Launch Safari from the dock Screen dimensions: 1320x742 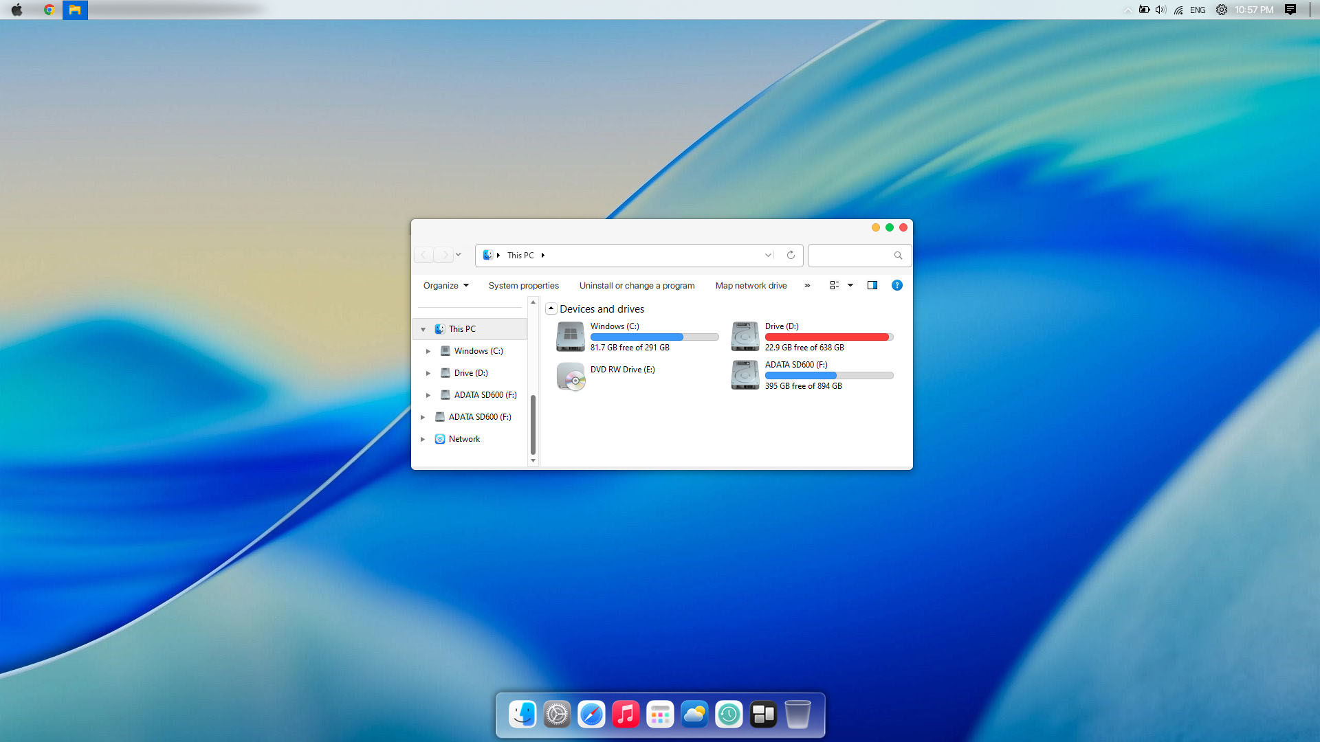coord(591,714)
